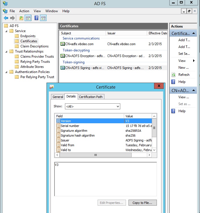Click the Show/Hide Action Pane icon

pos(43,18)
